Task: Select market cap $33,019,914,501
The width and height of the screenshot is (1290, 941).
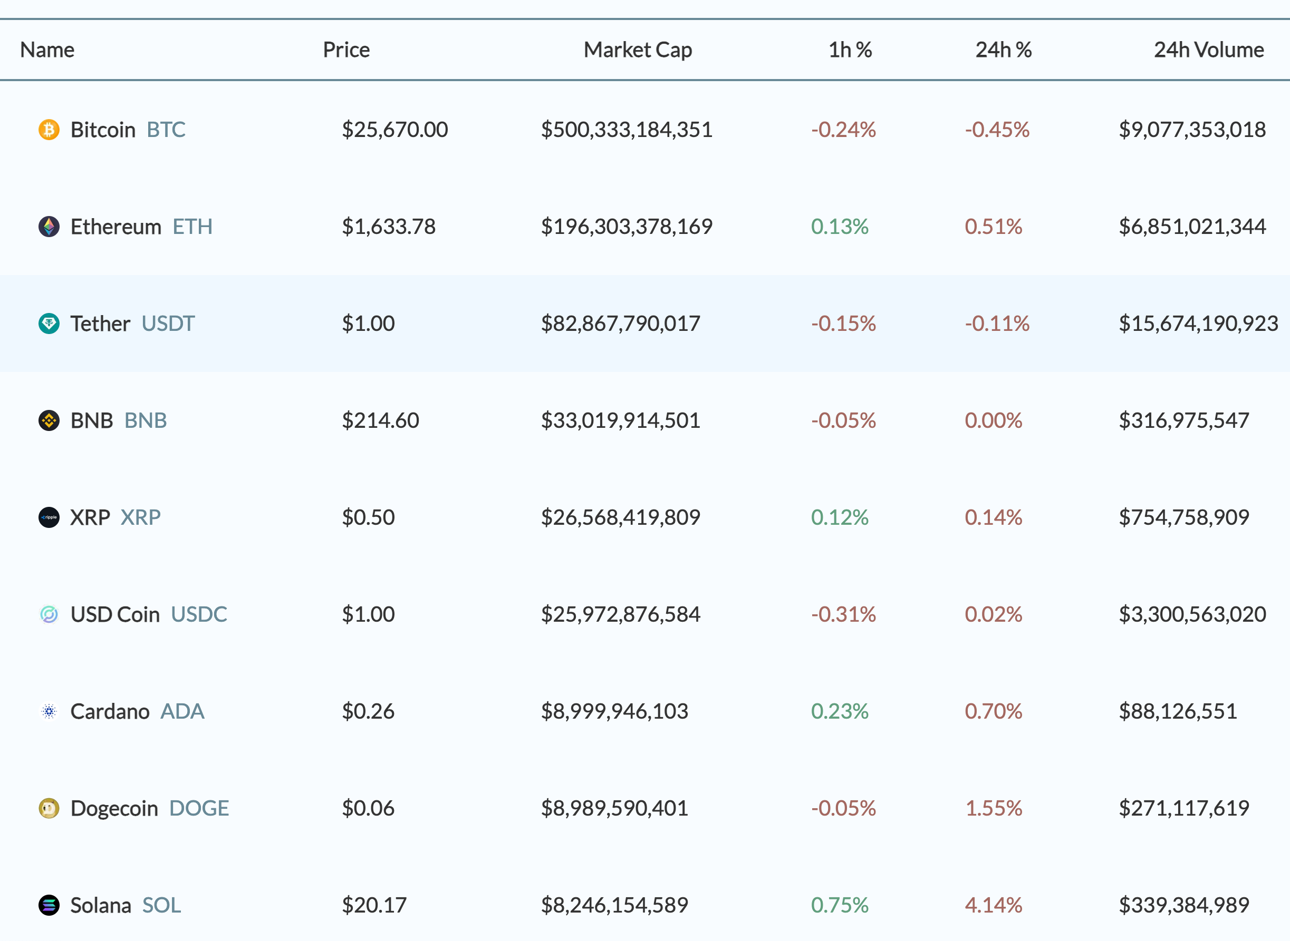Action: click(620, 420)
